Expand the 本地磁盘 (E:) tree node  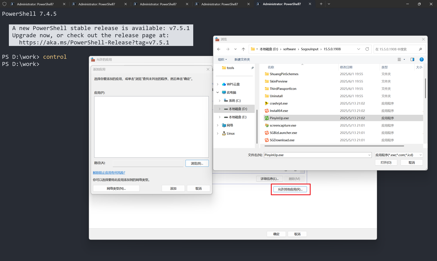click(220, 117)
